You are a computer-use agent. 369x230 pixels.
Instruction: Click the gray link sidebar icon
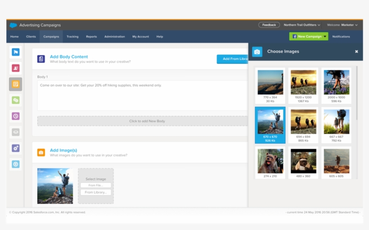click(x=16, y=132)
